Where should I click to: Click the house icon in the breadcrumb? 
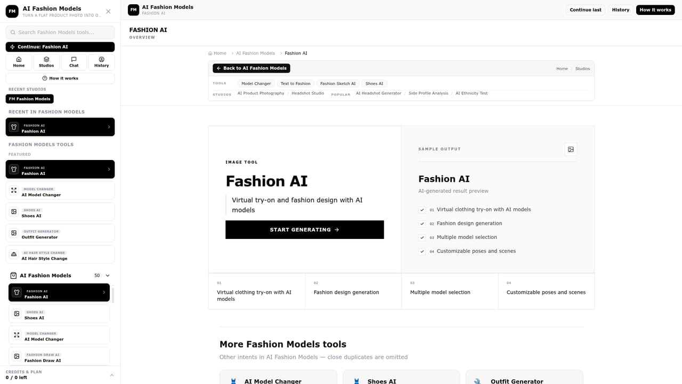coord(210,53)
